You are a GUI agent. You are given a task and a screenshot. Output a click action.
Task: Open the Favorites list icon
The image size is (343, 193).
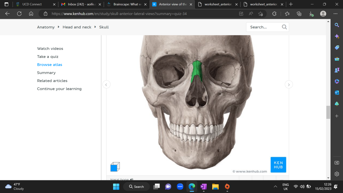(287, 14)
